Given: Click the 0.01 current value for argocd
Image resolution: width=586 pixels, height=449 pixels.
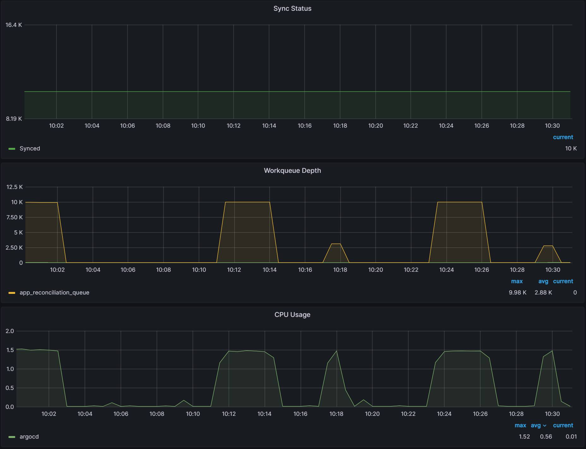Looking at the screenshot, I should (571, 437).
